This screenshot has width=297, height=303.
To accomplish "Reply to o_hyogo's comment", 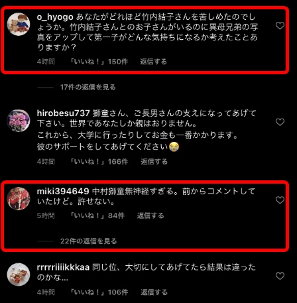I will (153, 62).
